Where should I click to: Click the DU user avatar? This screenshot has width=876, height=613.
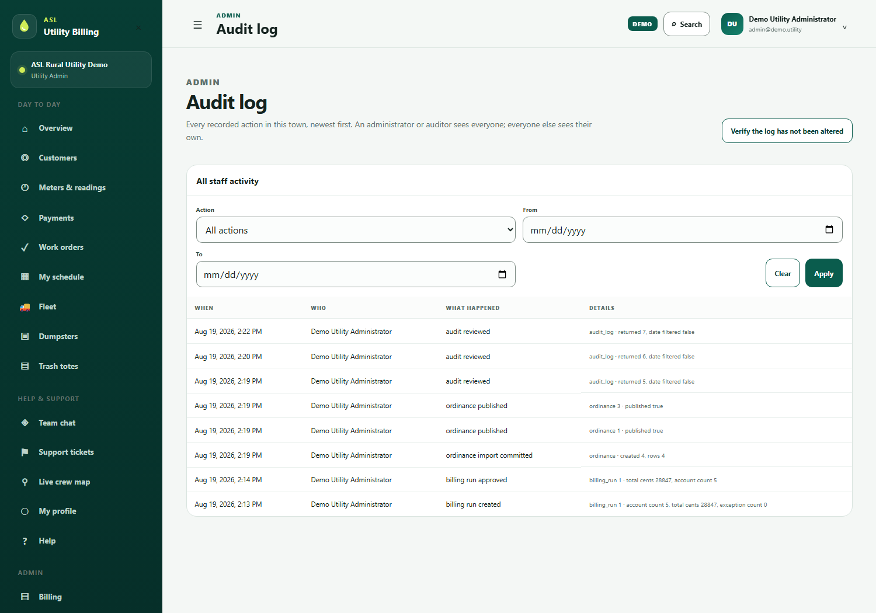click(732, 24)
